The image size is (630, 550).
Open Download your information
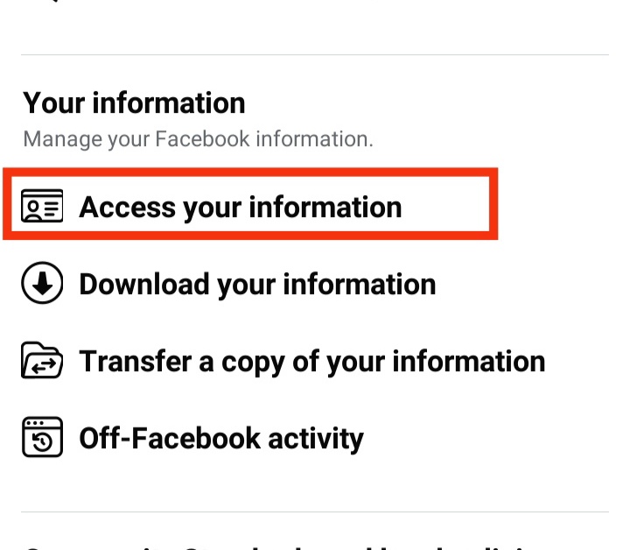click(257, 285)
